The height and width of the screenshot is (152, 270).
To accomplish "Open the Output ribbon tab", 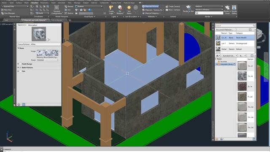I will coord(86,3).
